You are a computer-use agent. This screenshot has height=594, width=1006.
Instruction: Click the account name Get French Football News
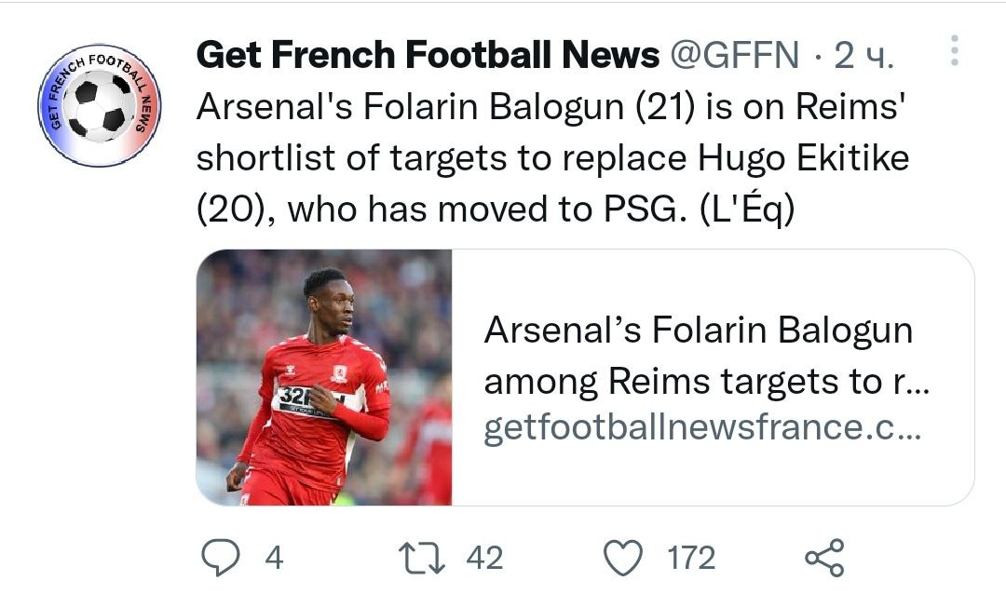pos(428,57)
